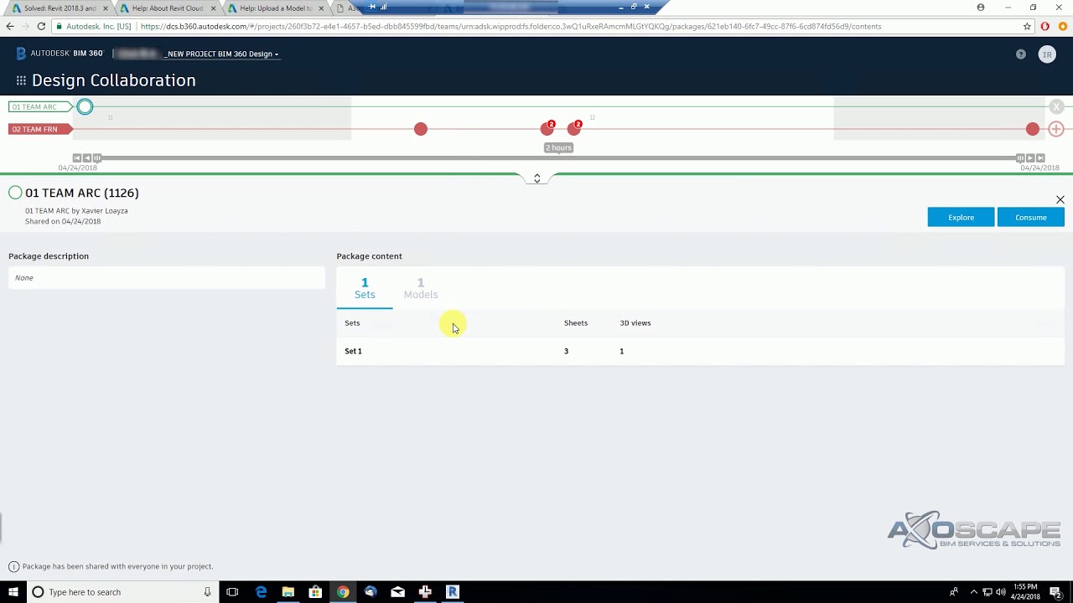Open Microsoft Edge from the taskbar

point(261,592)
